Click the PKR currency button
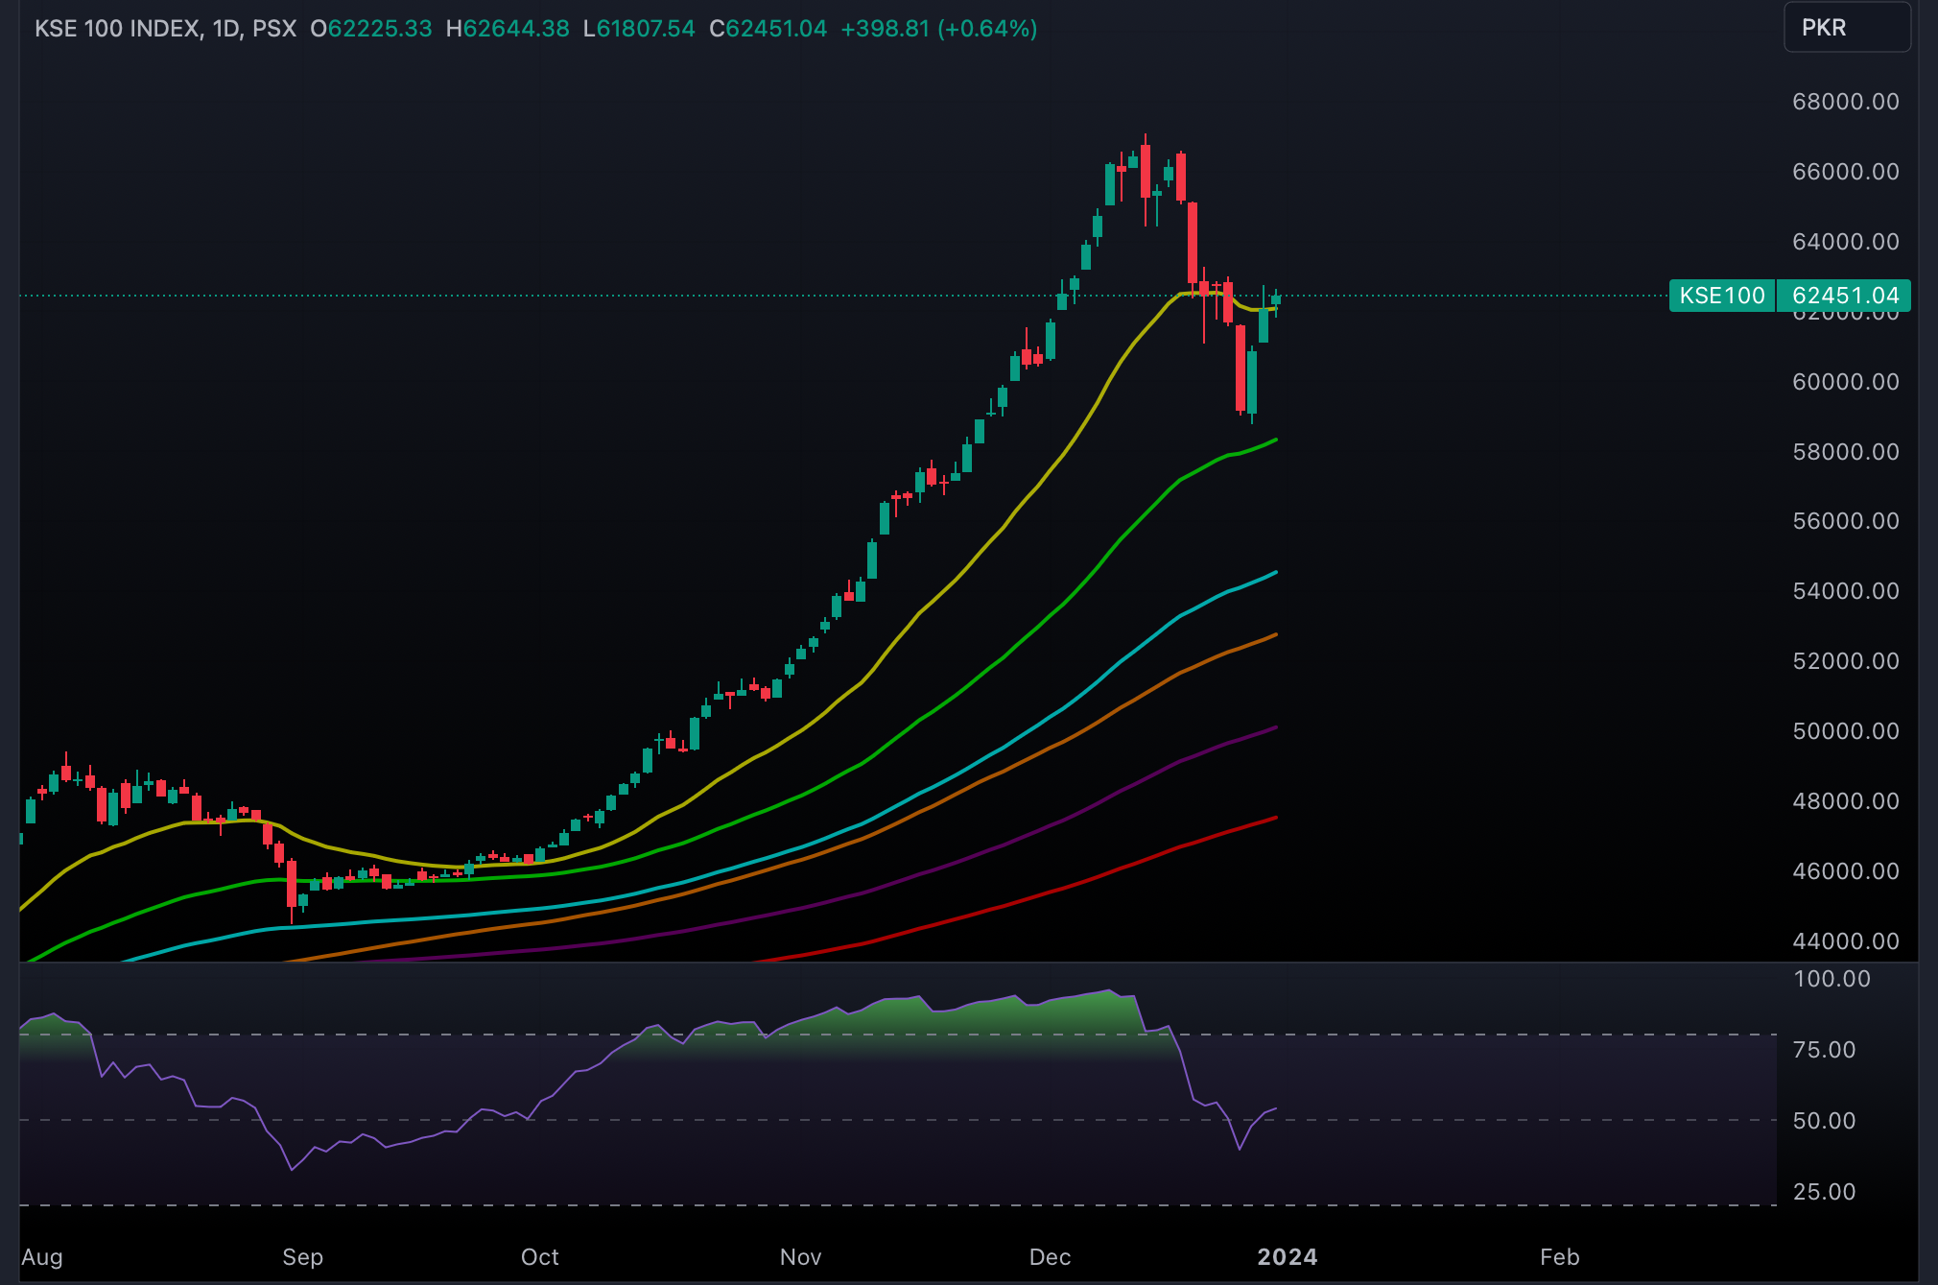1938x1285 pixels. pos(1845,27)
